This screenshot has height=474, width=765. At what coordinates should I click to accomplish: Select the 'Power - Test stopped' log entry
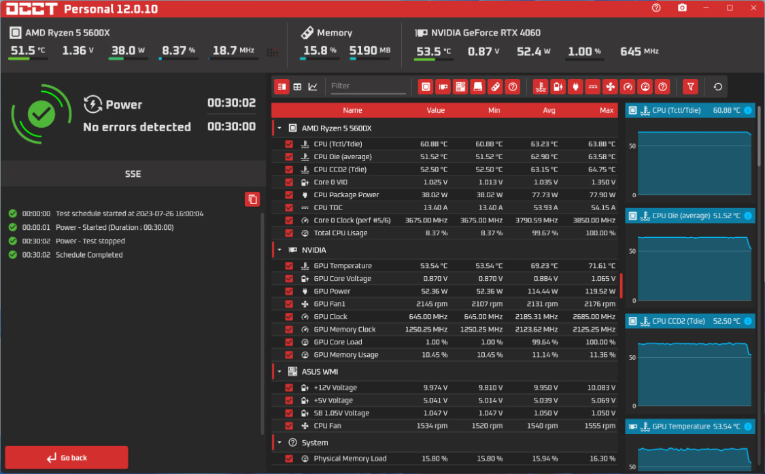click(90, 241)
